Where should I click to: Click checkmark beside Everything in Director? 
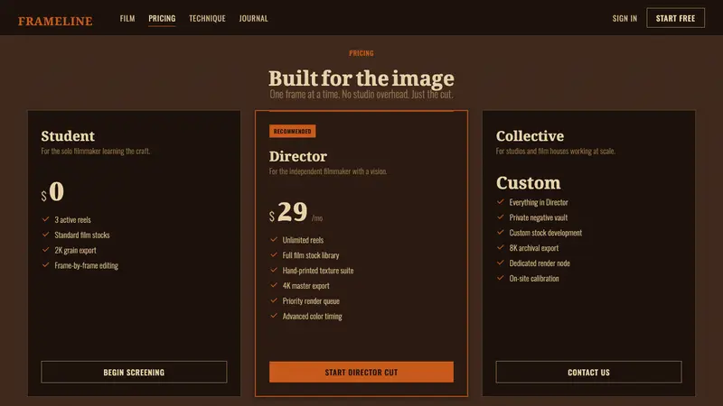(x=501, y=202)
